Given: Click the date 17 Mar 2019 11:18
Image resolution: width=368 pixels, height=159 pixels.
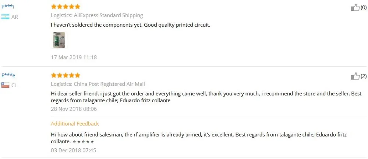Looking at the screenshot, I should point(74,57).
